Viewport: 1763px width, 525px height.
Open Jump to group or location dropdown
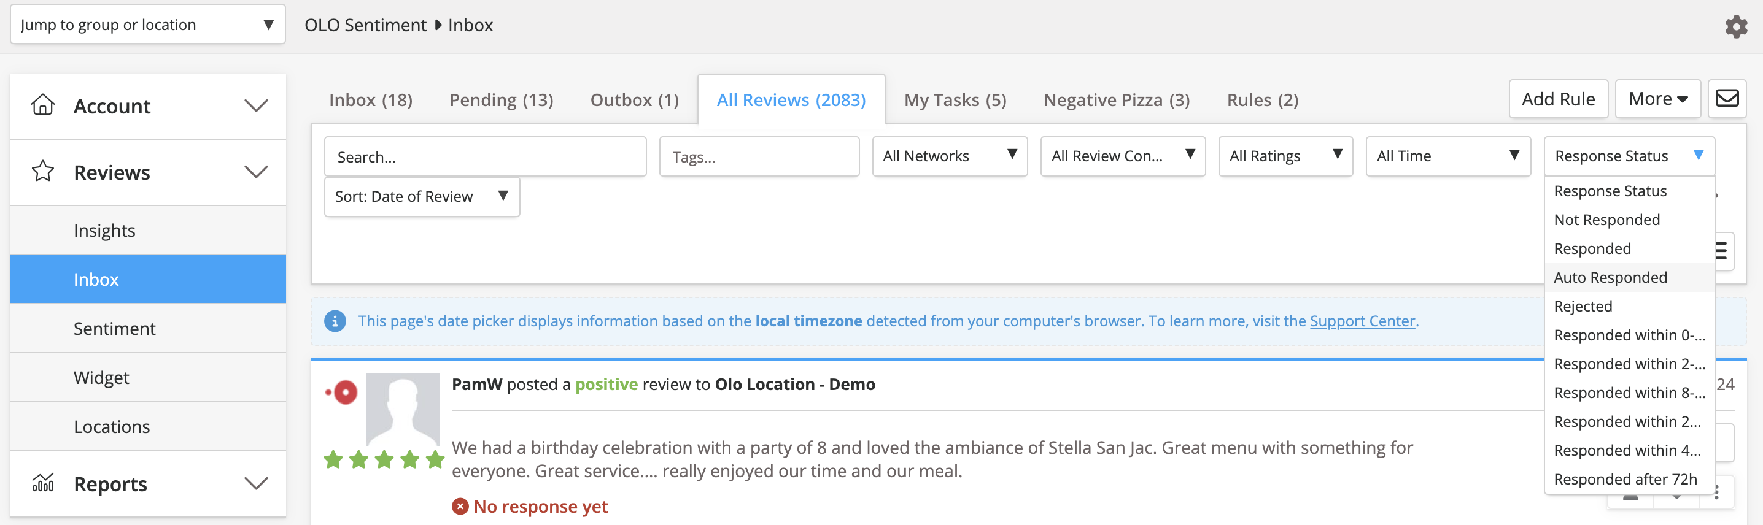tap(148, 25)
